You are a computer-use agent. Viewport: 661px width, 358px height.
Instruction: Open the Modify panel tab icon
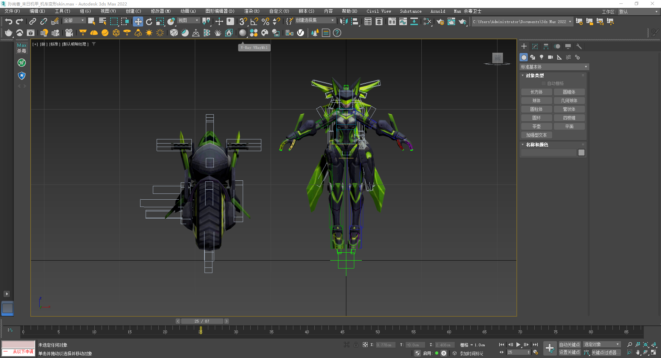535,46
